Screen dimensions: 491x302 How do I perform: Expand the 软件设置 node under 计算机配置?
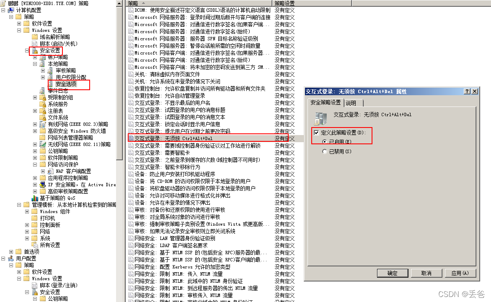(x=19, y=23)
